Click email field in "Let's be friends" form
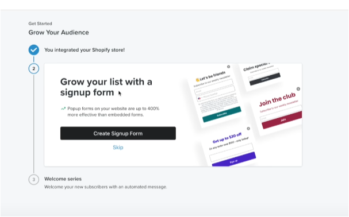The image size is (349, 217). point(214,90)
